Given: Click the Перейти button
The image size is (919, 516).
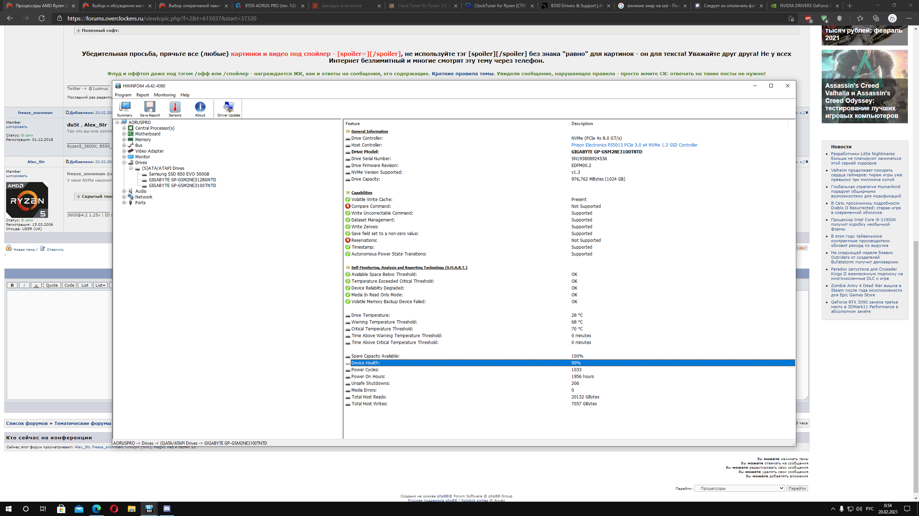Looking at the screenshot, I should (x=797, y=488).
